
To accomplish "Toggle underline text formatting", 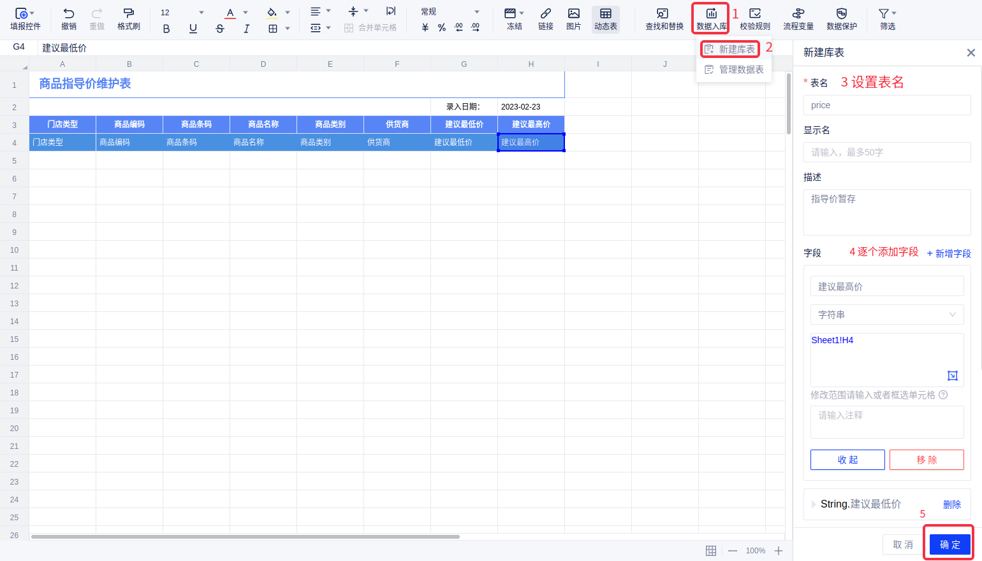I will coord(193,29).
